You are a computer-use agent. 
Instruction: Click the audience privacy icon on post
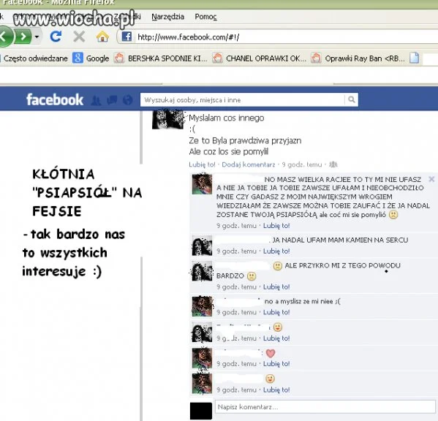333,164
